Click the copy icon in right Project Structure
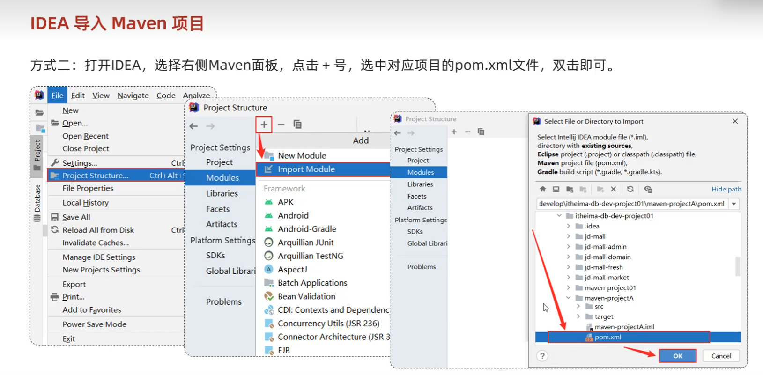 pyautogui.click(x=481, y=132)
